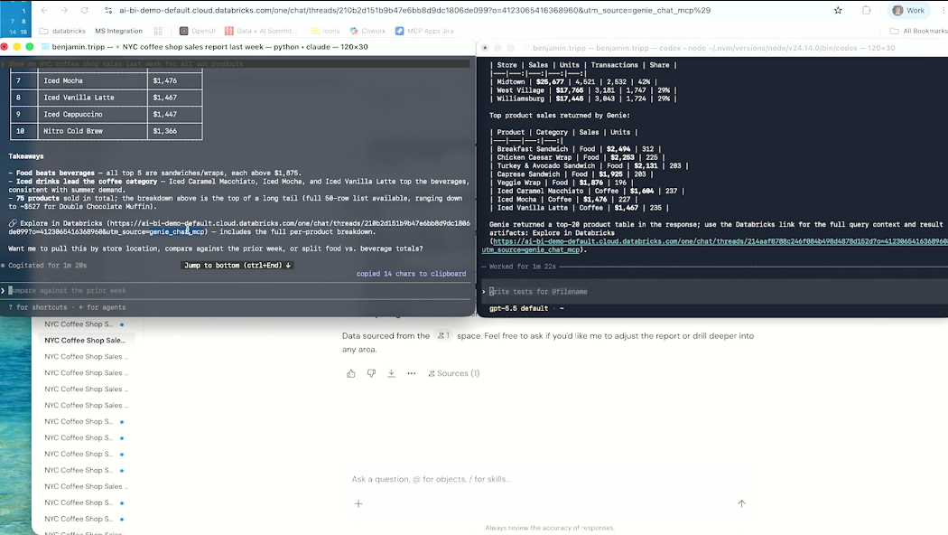Screen dimensions: 948x535
Task: Bookmark this page with the star icon
Action: pos(838,10)
